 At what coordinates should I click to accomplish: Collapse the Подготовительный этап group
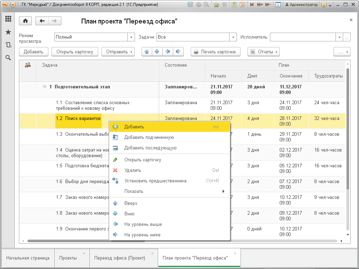[x=45, y=87]
